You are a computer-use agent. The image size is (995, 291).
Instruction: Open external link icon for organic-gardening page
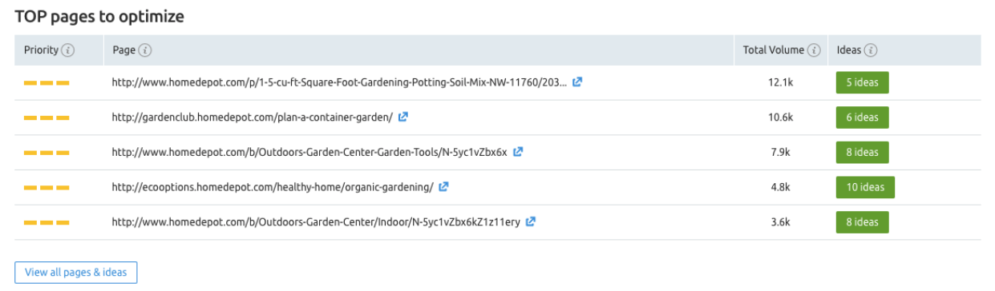[x=443, y=187]
